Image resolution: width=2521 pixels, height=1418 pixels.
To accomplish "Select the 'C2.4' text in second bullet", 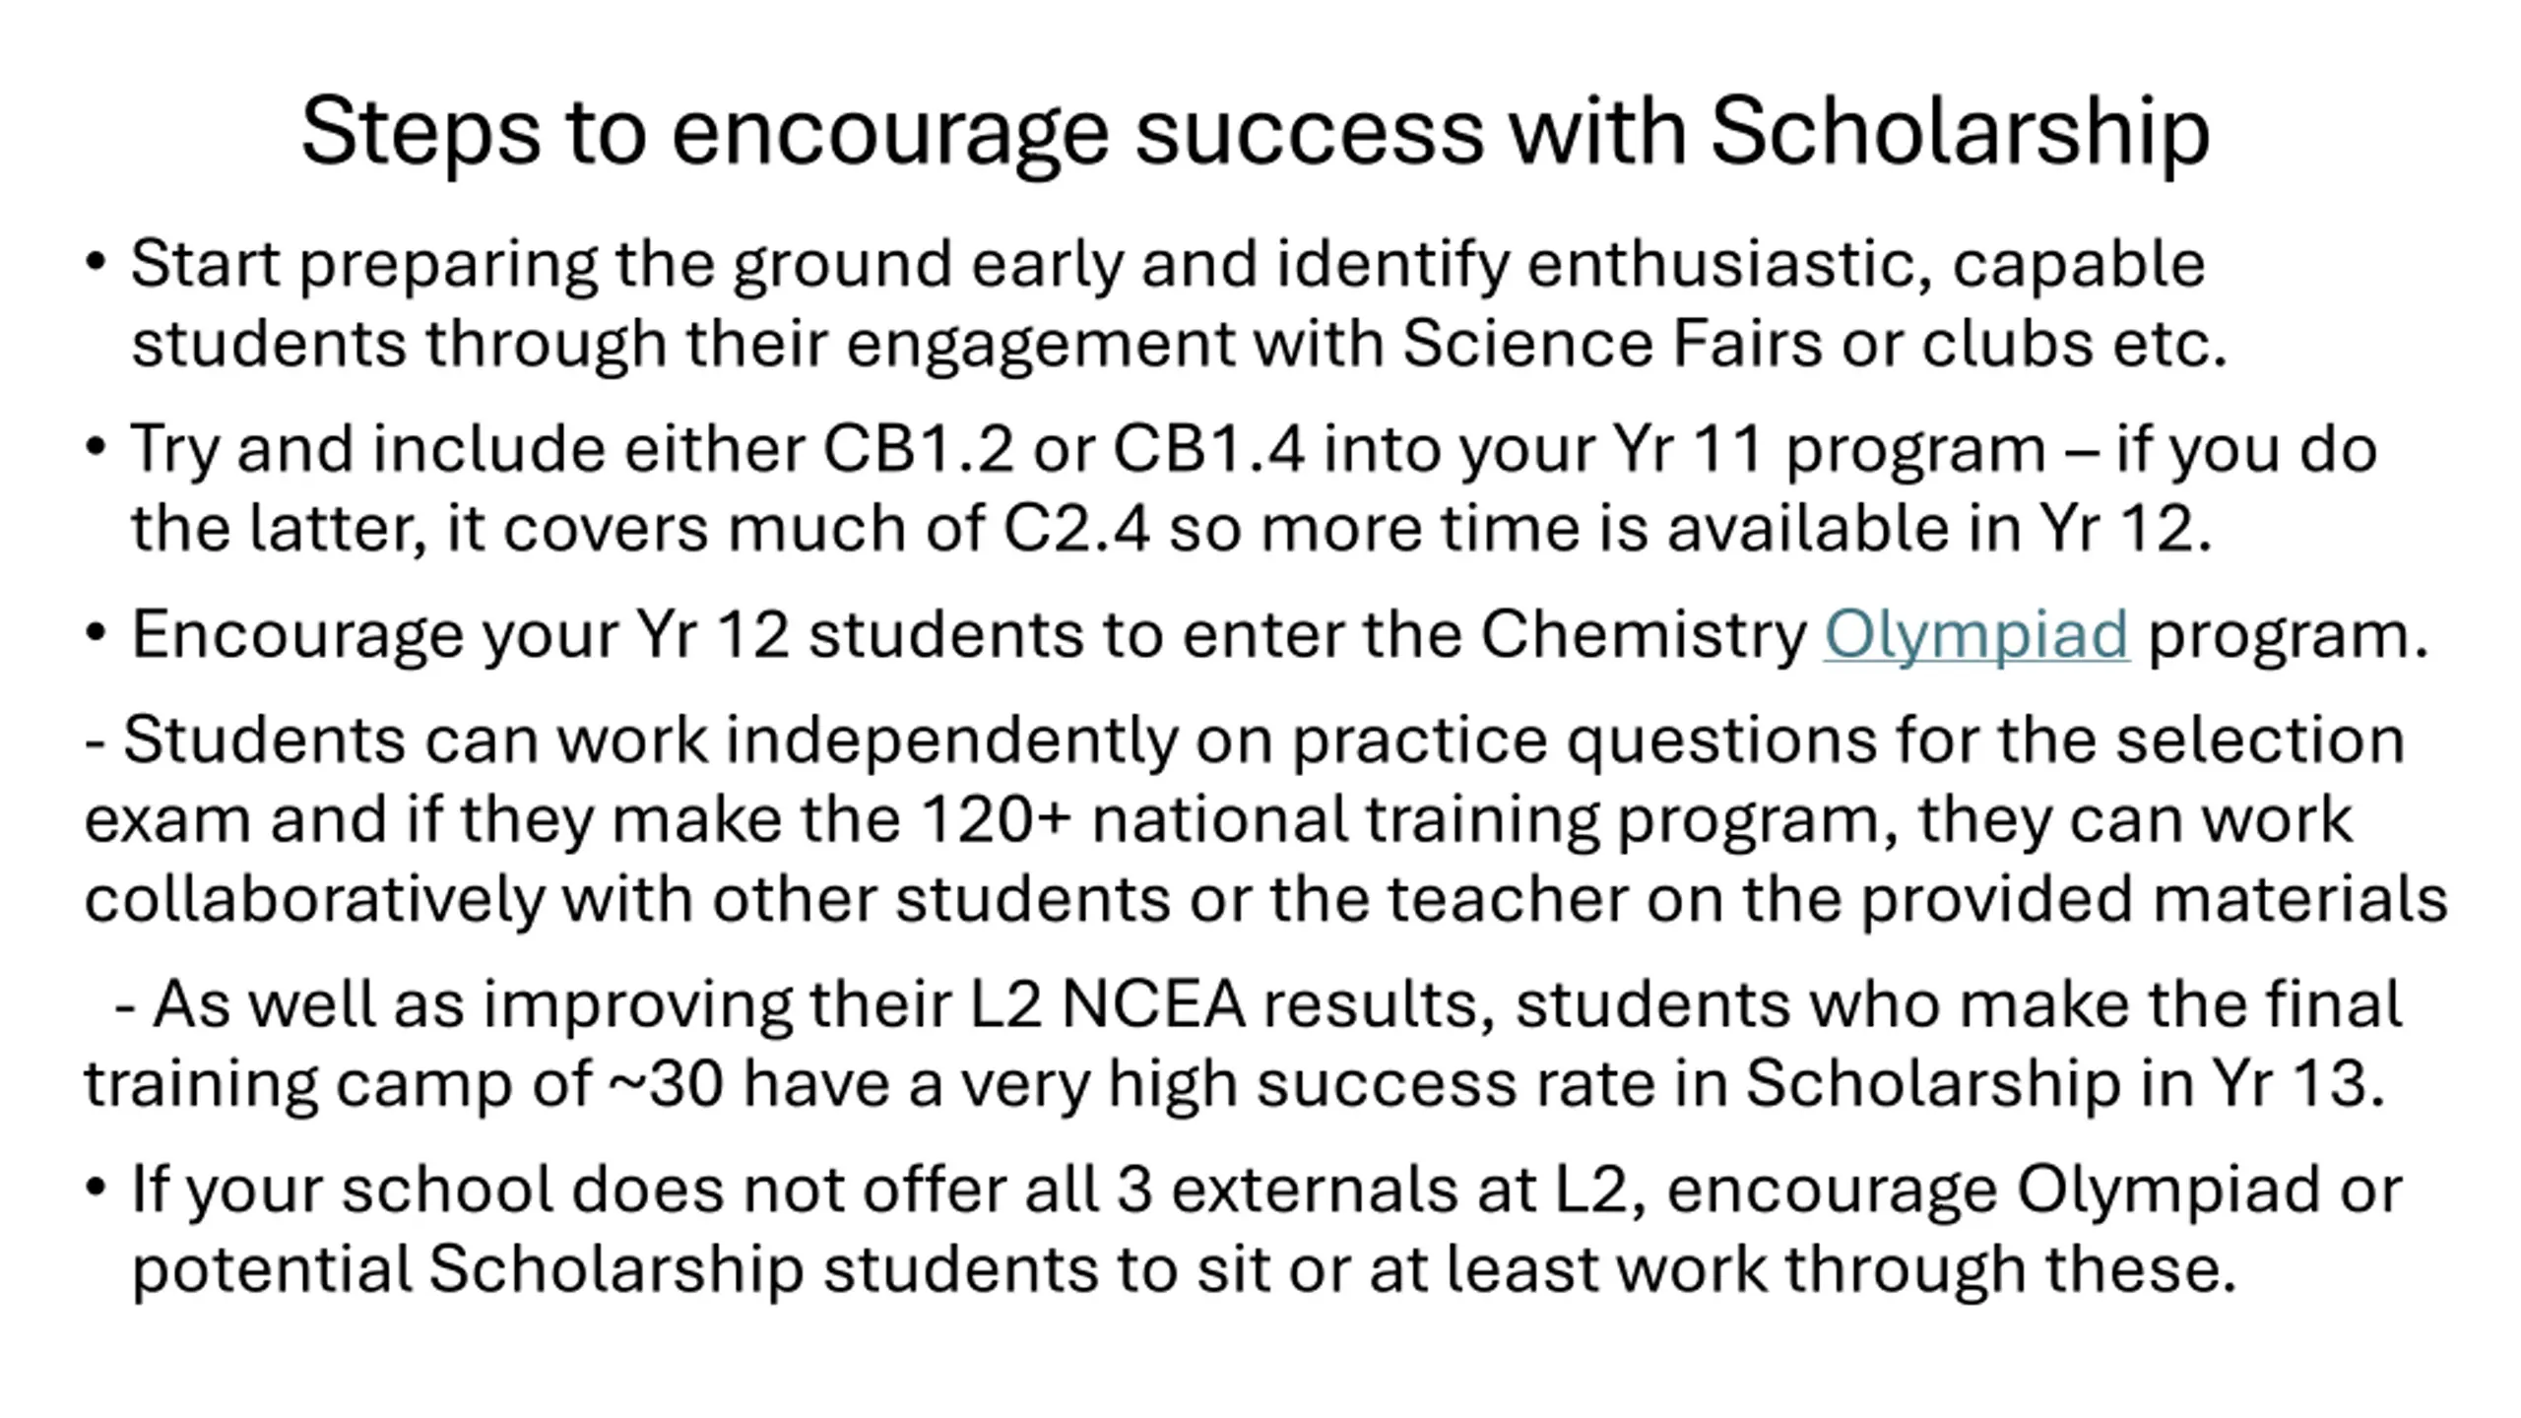I will 1076,529.
